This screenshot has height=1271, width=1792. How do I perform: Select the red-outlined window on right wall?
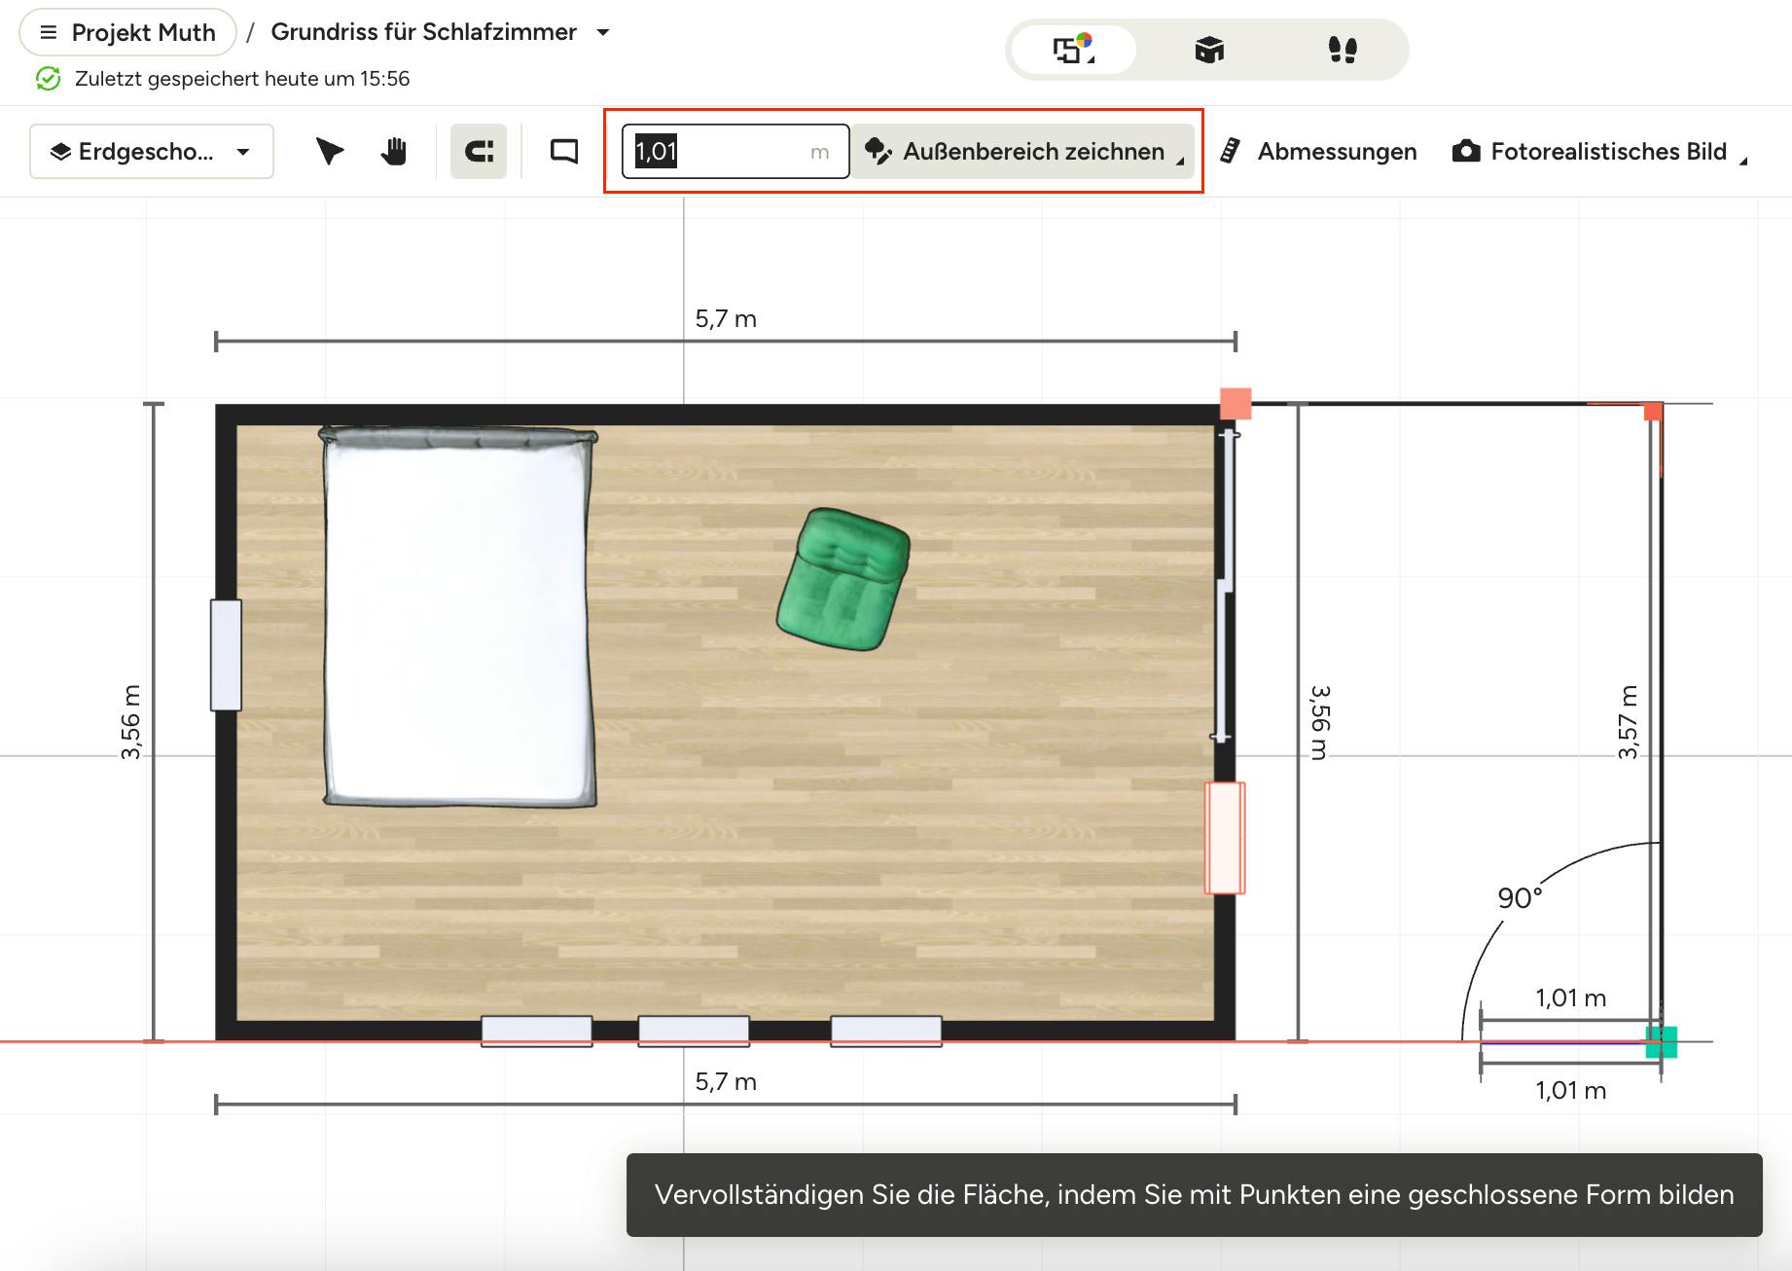[1225, 838]
